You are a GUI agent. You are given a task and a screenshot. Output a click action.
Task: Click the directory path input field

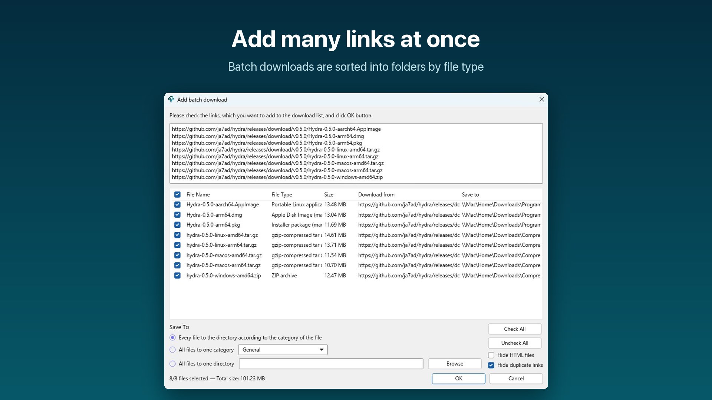pyautogui.click(x=331, y=364)
